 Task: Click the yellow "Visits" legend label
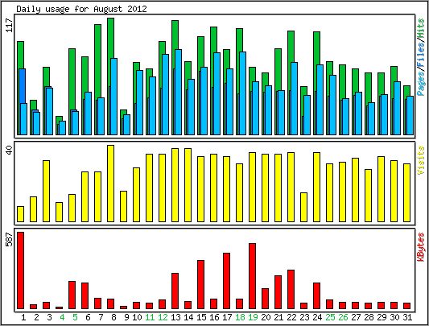pyautogui.click(x=421, y=160)
